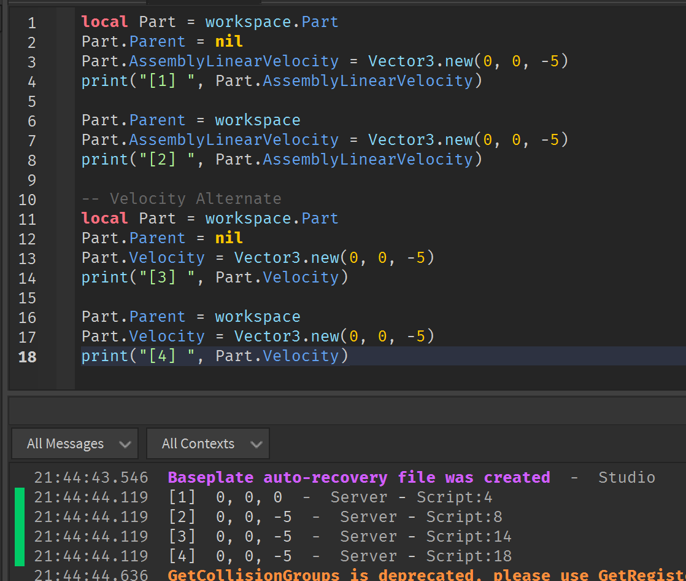Click the Baseplate auto-recovery message

click(359, 477)
